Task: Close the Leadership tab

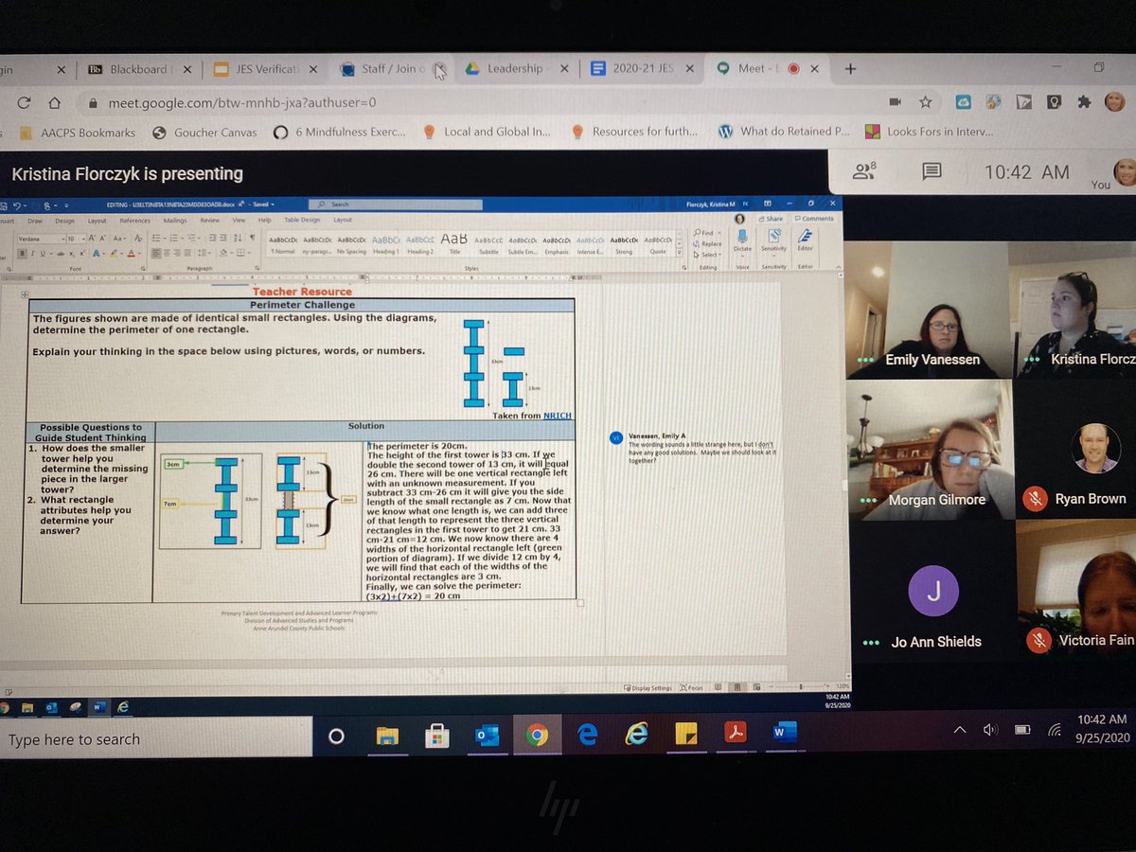Action: 565,68
